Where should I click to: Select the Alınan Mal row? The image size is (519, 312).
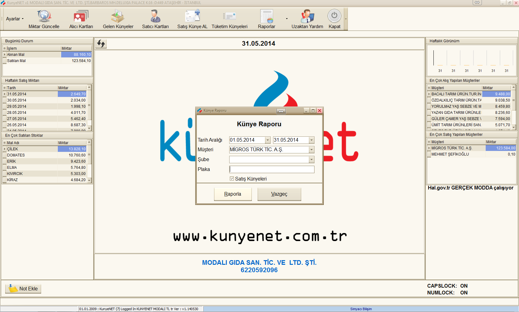click(47, 55)
